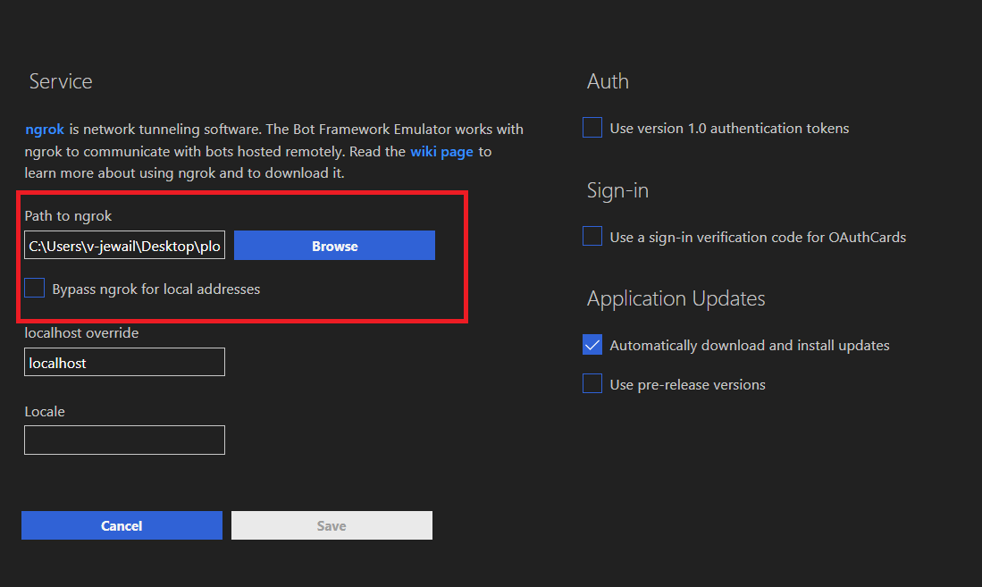Click the Application Updates heading
This screenshot has width=982, height=587.
[x=676, y=298]
